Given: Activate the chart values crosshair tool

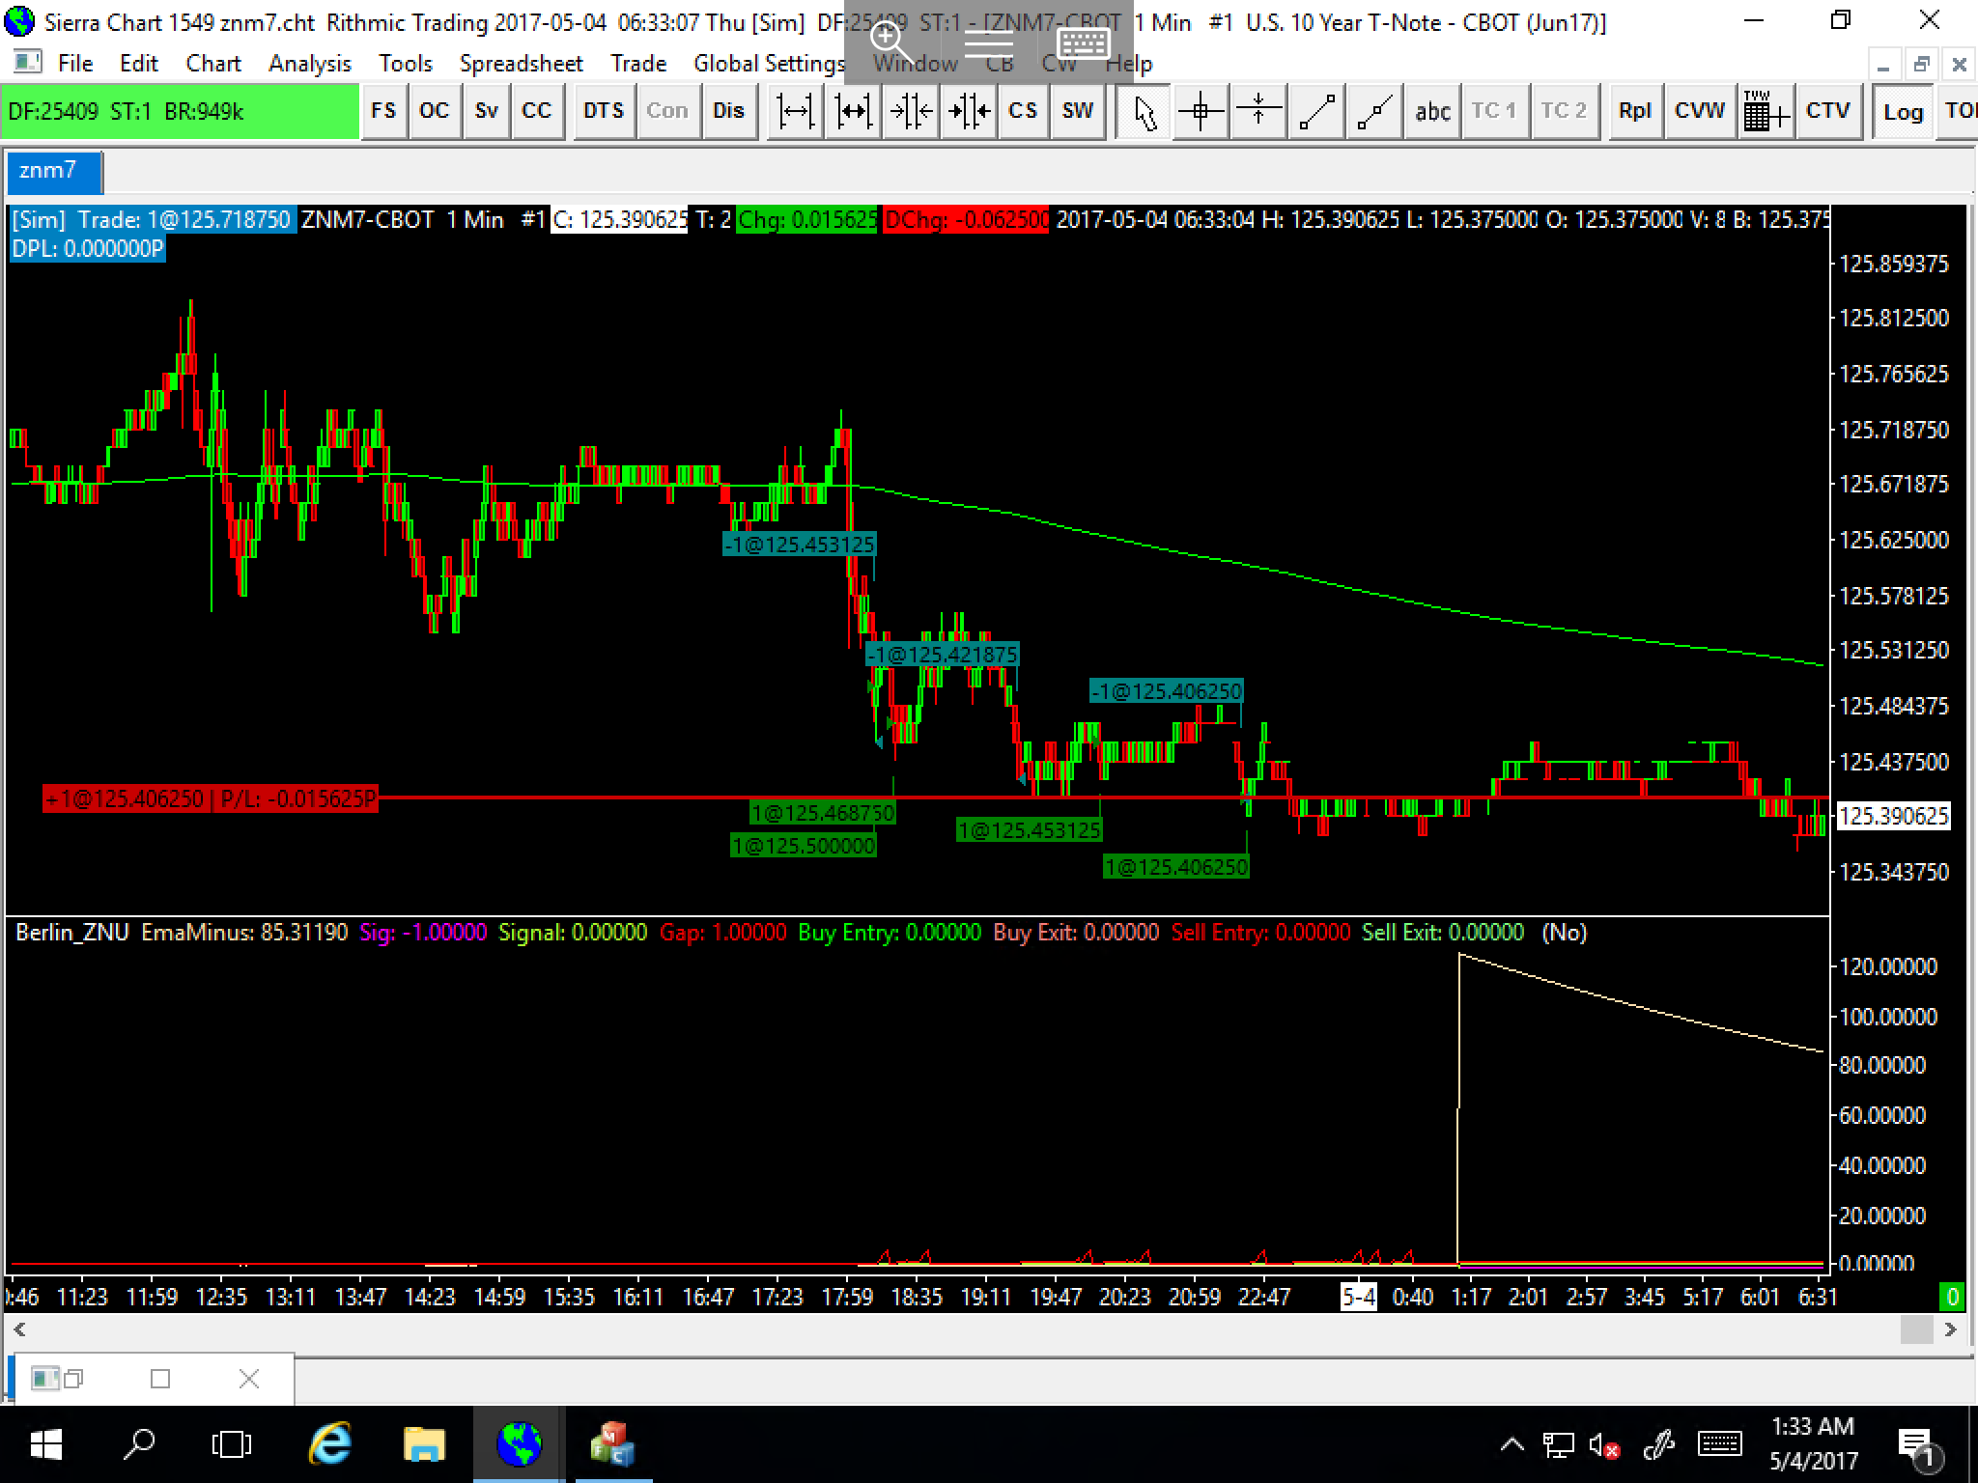Looking at the screenshot, I should [x=1201, y=112].
